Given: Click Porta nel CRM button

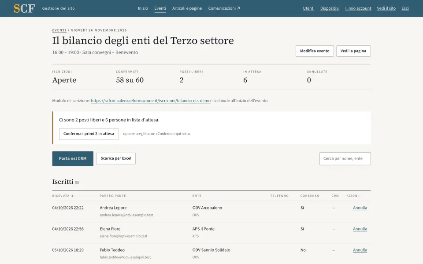Looking at the screenshot, I should [x=73, y=158].
